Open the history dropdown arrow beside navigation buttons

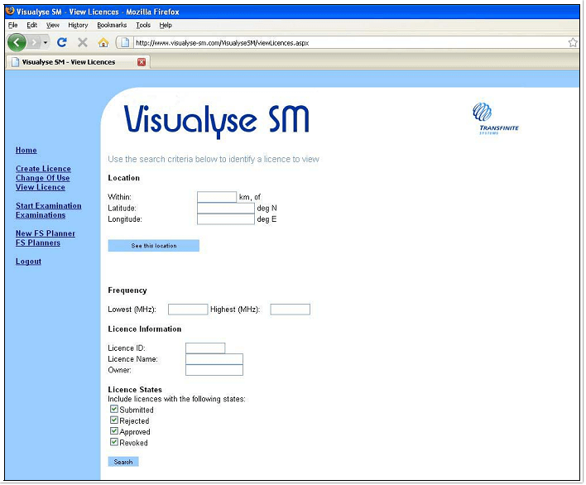(x=46, y=42)
